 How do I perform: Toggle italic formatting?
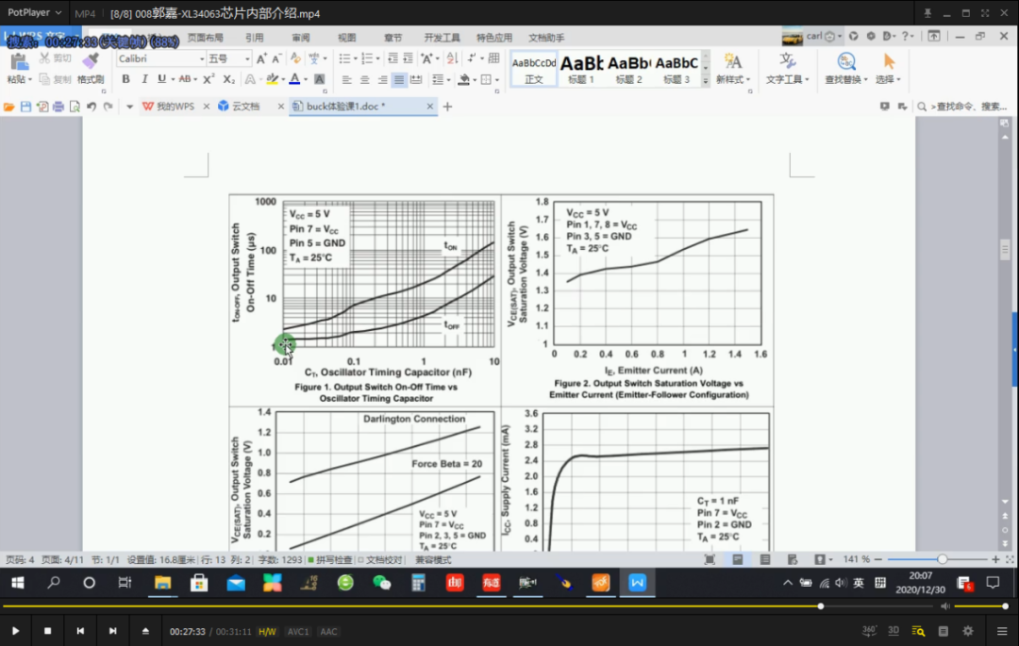pos(144,79)
